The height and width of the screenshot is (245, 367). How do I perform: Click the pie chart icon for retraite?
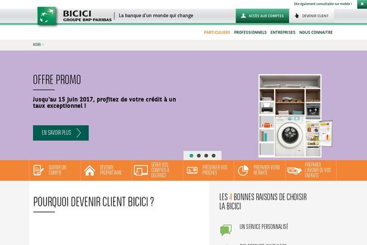[x=243, y=170]
